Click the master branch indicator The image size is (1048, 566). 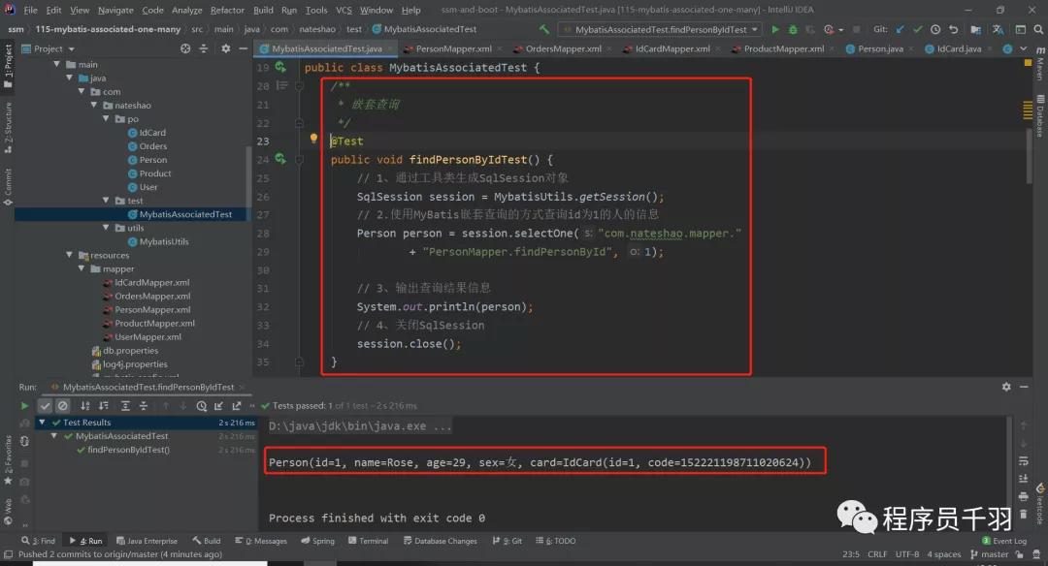(989, 554)
